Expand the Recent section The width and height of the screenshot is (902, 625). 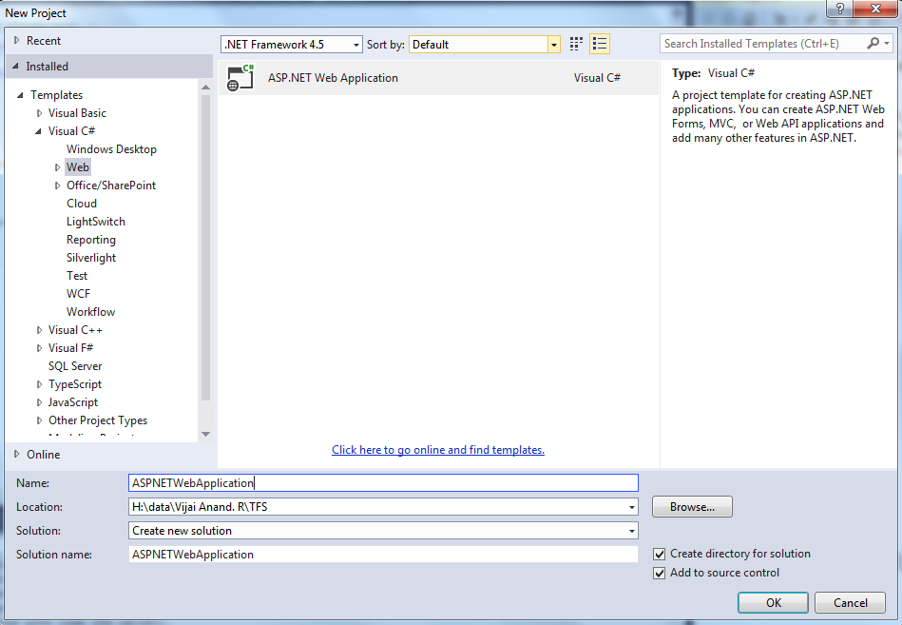(17, 40)
